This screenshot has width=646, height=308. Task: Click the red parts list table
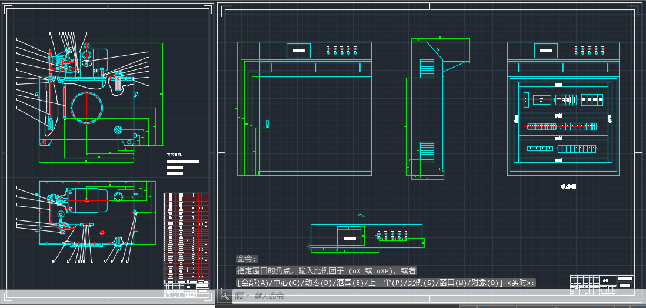pos(187,235)
